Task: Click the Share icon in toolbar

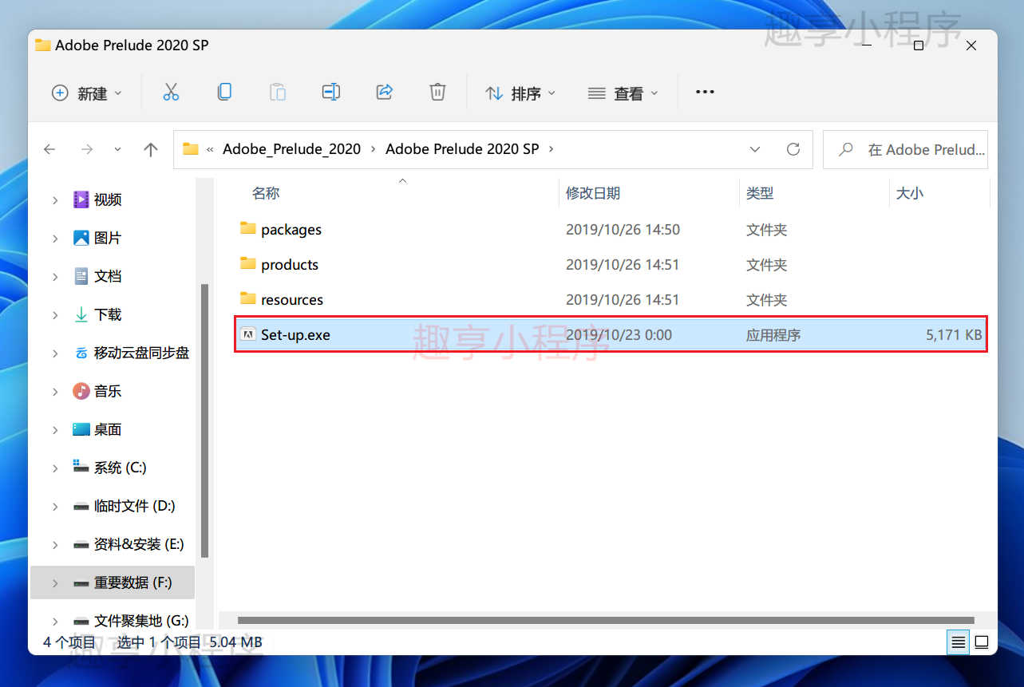Action: point(385,93)
